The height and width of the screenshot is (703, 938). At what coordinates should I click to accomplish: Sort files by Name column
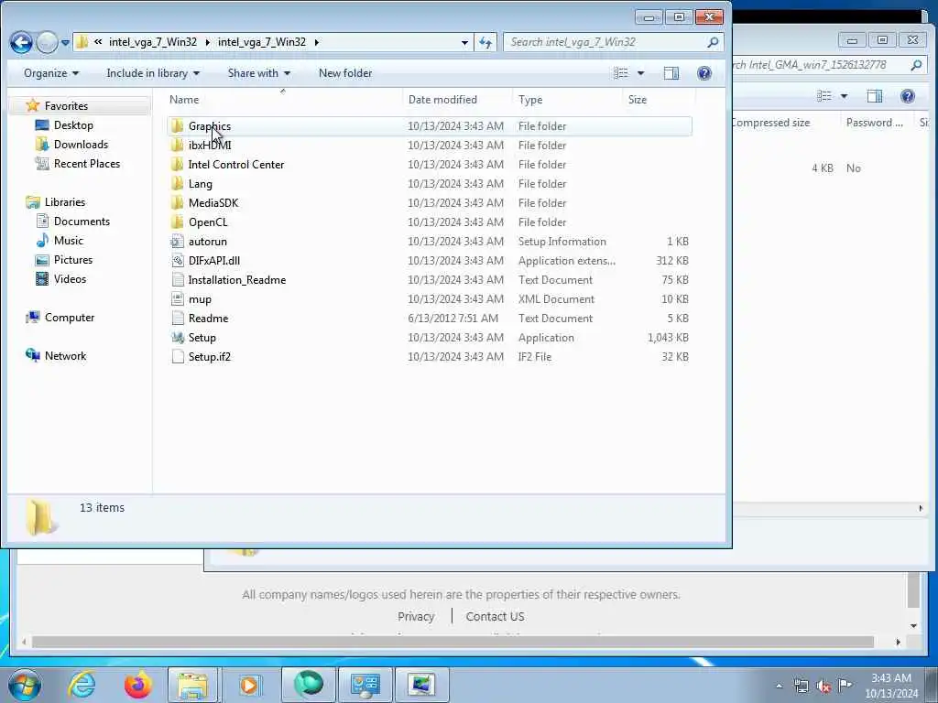tap(184, 99)
